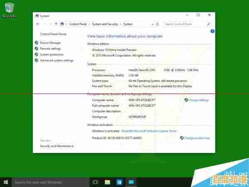Open Task View on the taskbar
Screen dimensions: 249x187
(x=95, y=182)
